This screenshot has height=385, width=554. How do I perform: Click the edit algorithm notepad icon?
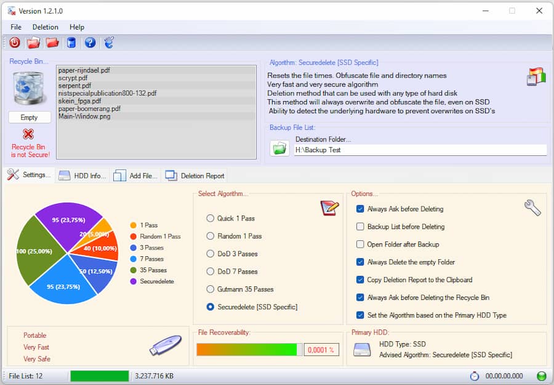coord(329,208)
